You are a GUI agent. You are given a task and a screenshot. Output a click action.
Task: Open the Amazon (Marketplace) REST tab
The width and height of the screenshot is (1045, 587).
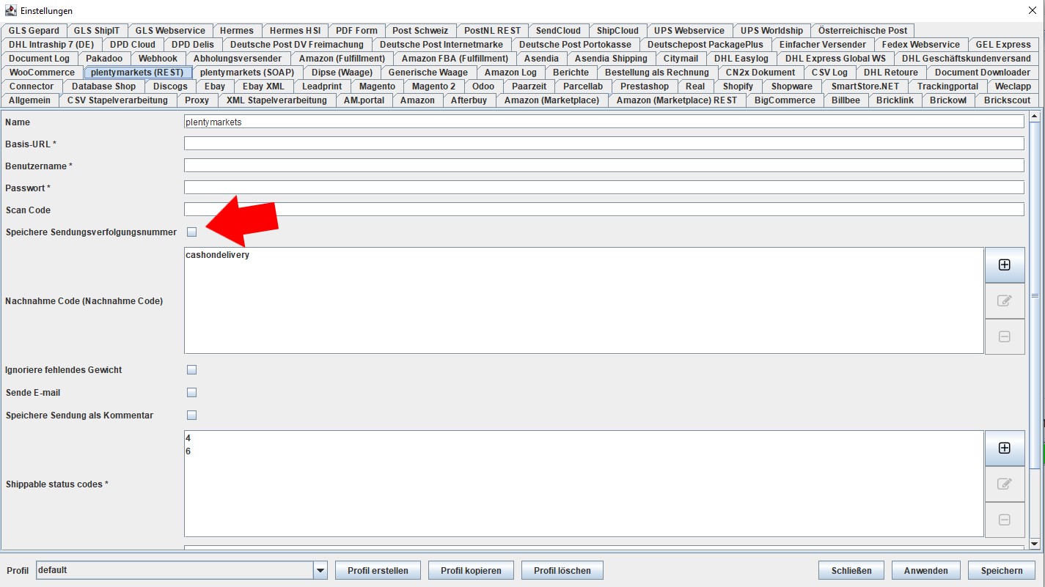[x=677, y=100]
